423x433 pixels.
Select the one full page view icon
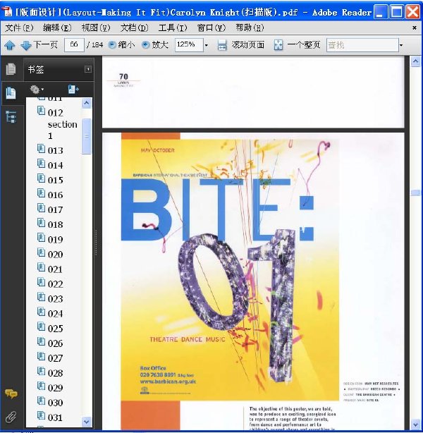coord(278,44)
